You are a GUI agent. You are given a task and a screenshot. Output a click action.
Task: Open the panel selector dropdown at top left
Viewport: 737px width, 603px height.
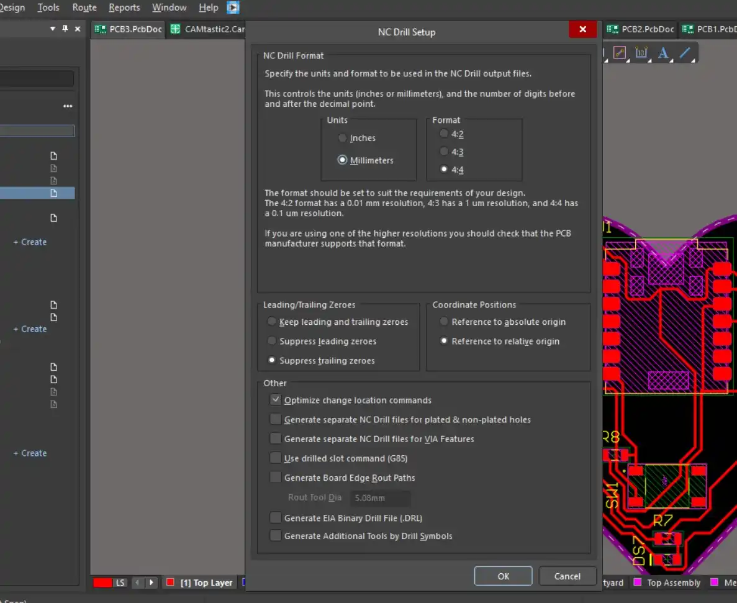tap(53, 29)
